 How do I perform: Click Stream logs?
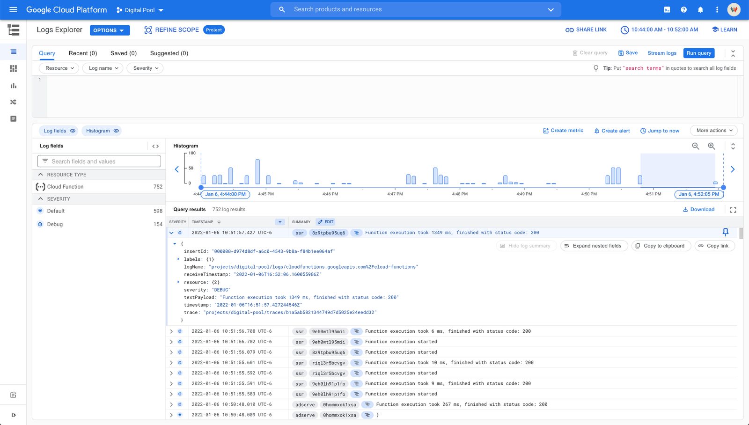(662, 53)
